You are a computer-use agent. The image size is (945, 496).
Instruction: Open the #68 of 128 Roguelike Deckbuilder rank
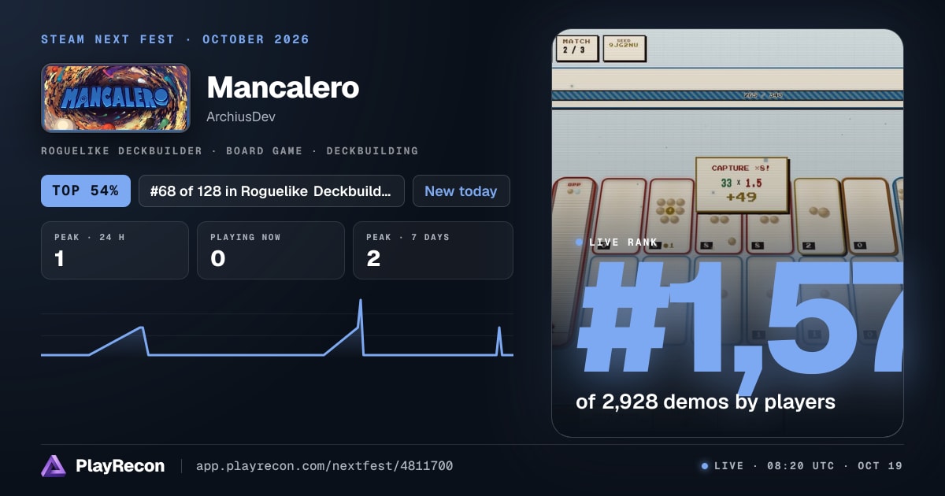[272, 191]
